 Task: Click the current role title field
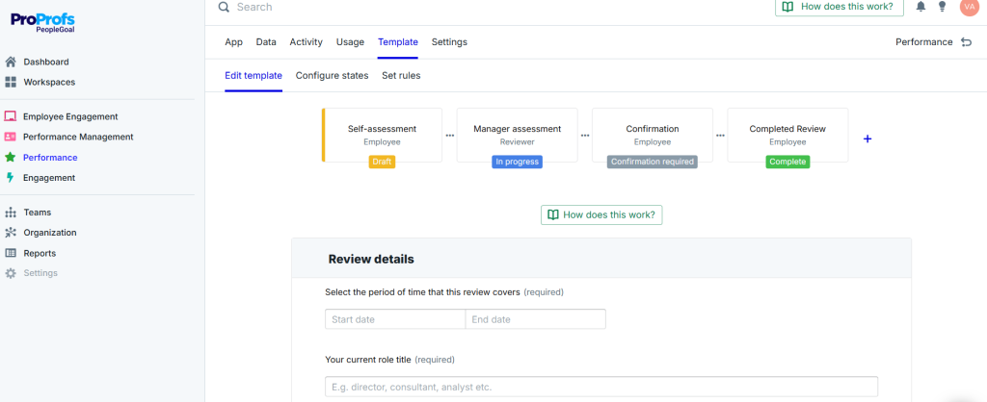click(601, 387)
